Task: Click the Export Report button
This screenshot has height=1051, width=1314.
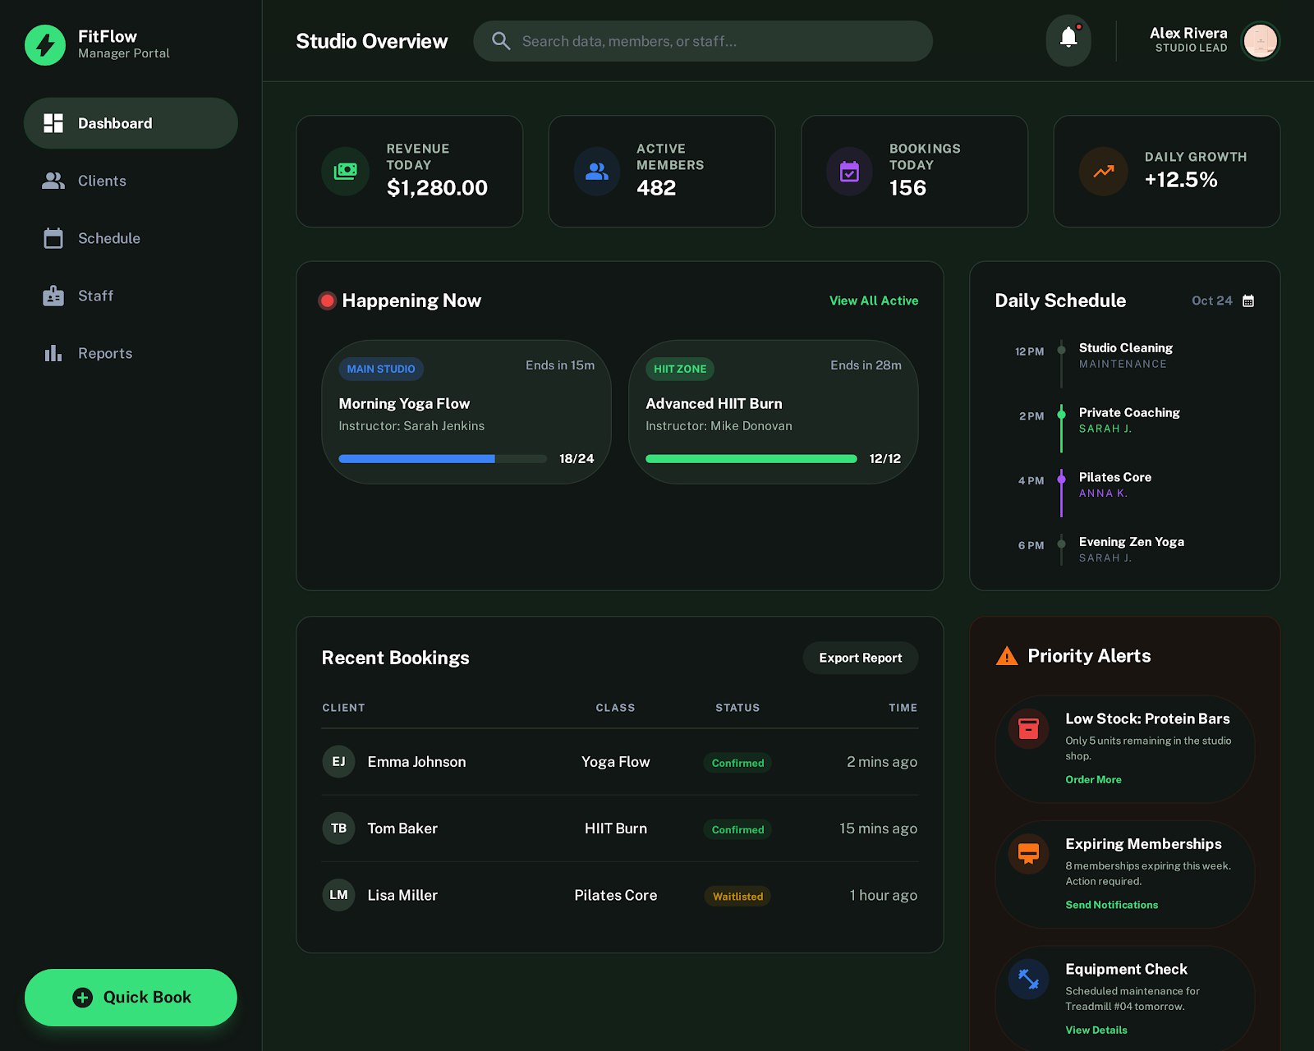Action: point(860,658)
